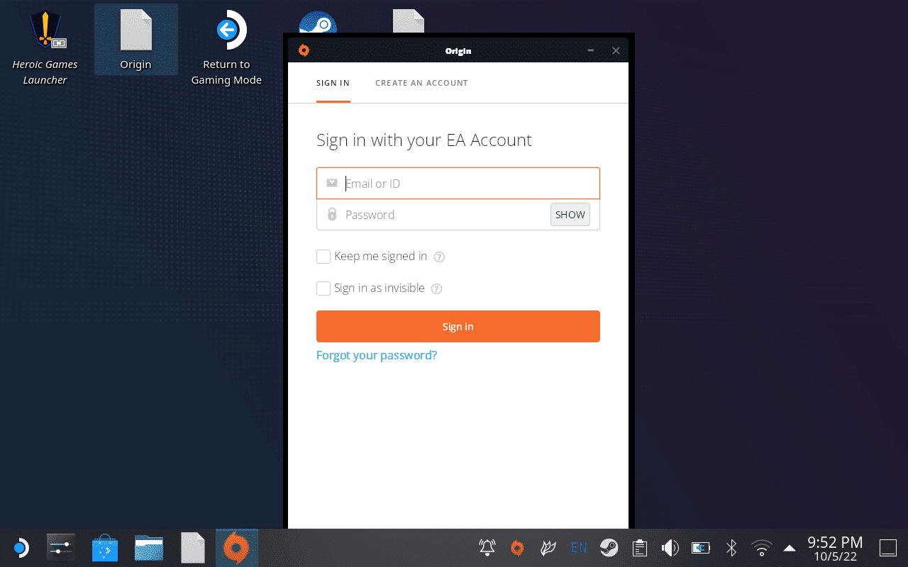
Task: Open the Discover store from the taskbar
Action: coord(105,548)
